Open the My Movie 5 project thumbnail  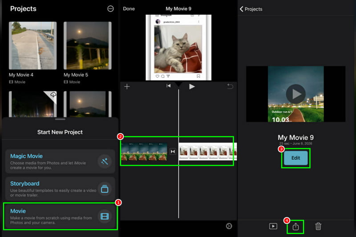coord(88,46)
